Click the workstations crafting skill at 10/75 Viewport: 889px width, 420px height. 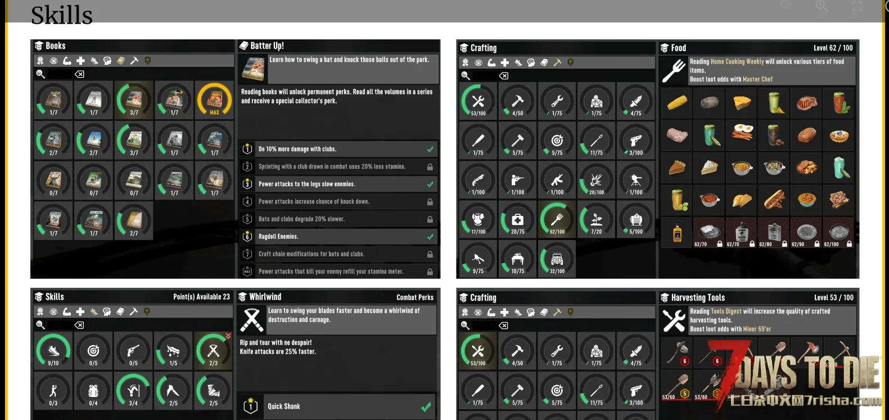click(x=517, y=259)
